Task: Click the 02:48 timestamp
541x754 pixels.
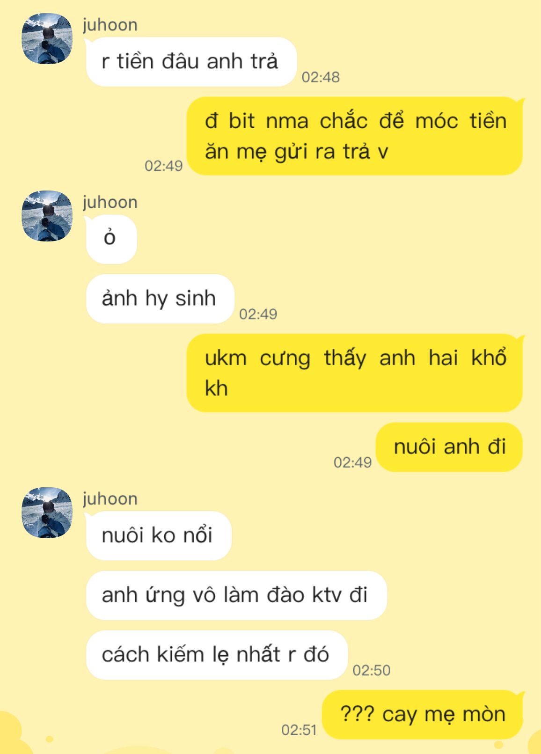Action: click(x=321, y=77)
